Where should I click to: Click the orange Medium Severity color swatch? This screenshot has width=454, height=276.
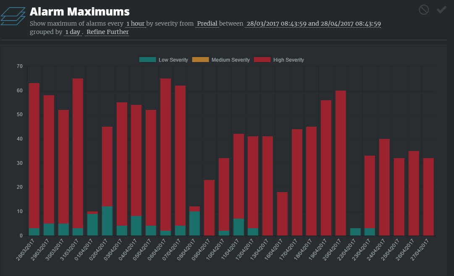200,60
